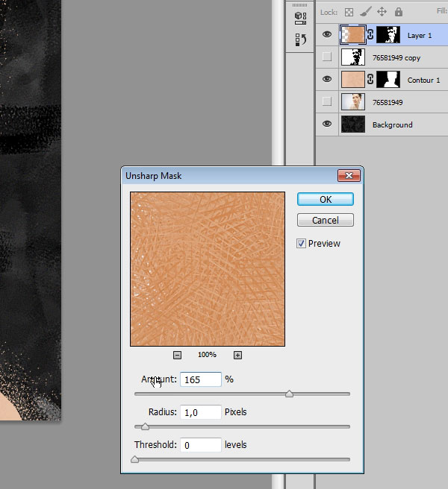The height and width of the screenshot is (489, 448).
Task: Show the 76581949 copy layer
Action: point(327,57)
